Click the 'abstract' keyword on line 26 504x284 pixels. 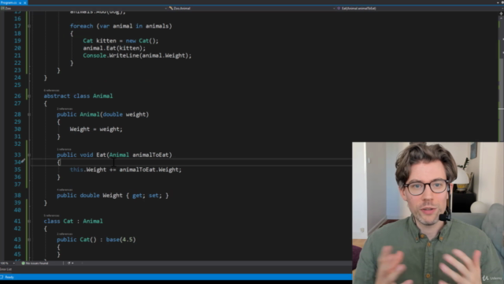pos(57,96)
